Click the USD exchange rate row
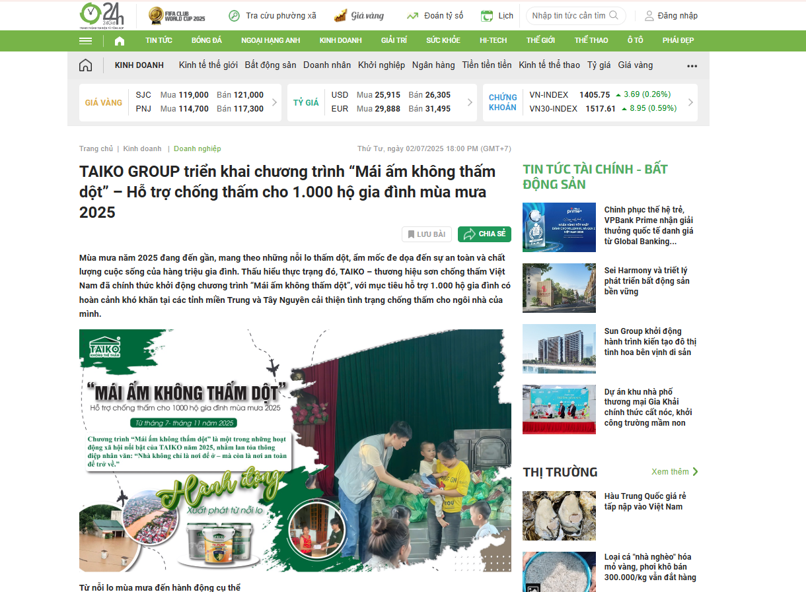Viewport: 806px width, 592px height. pos(391,95)
